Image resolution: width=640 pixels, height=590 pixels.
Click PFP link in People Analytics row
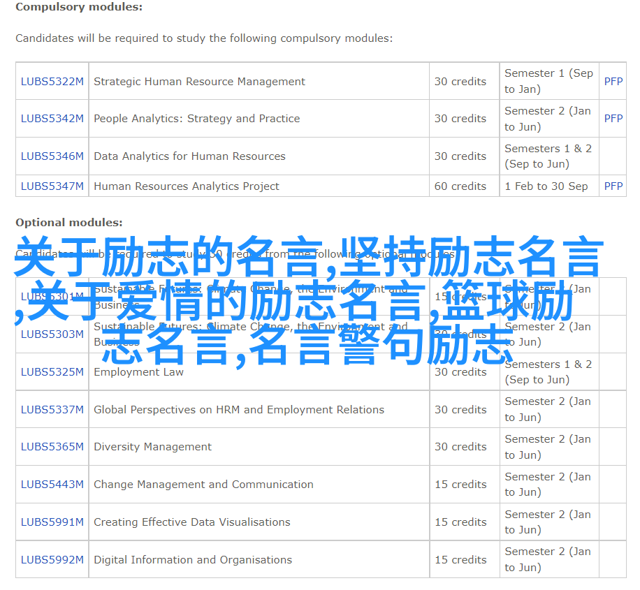(613, 119)
